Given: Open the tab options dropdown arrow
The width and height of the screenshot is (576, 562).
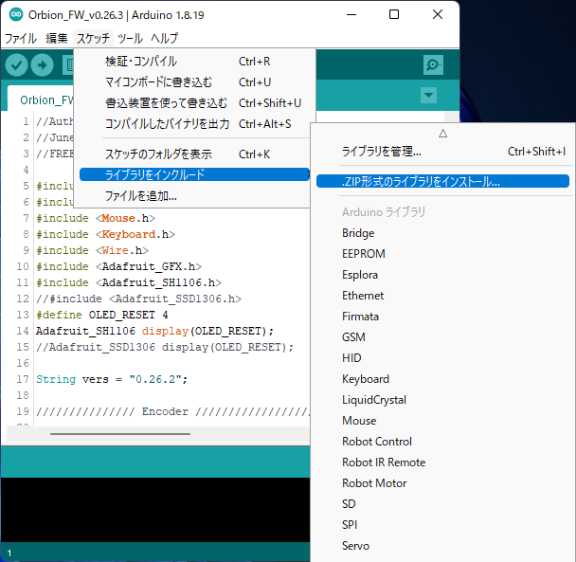Looking at the screenshot, I should 428,95.
